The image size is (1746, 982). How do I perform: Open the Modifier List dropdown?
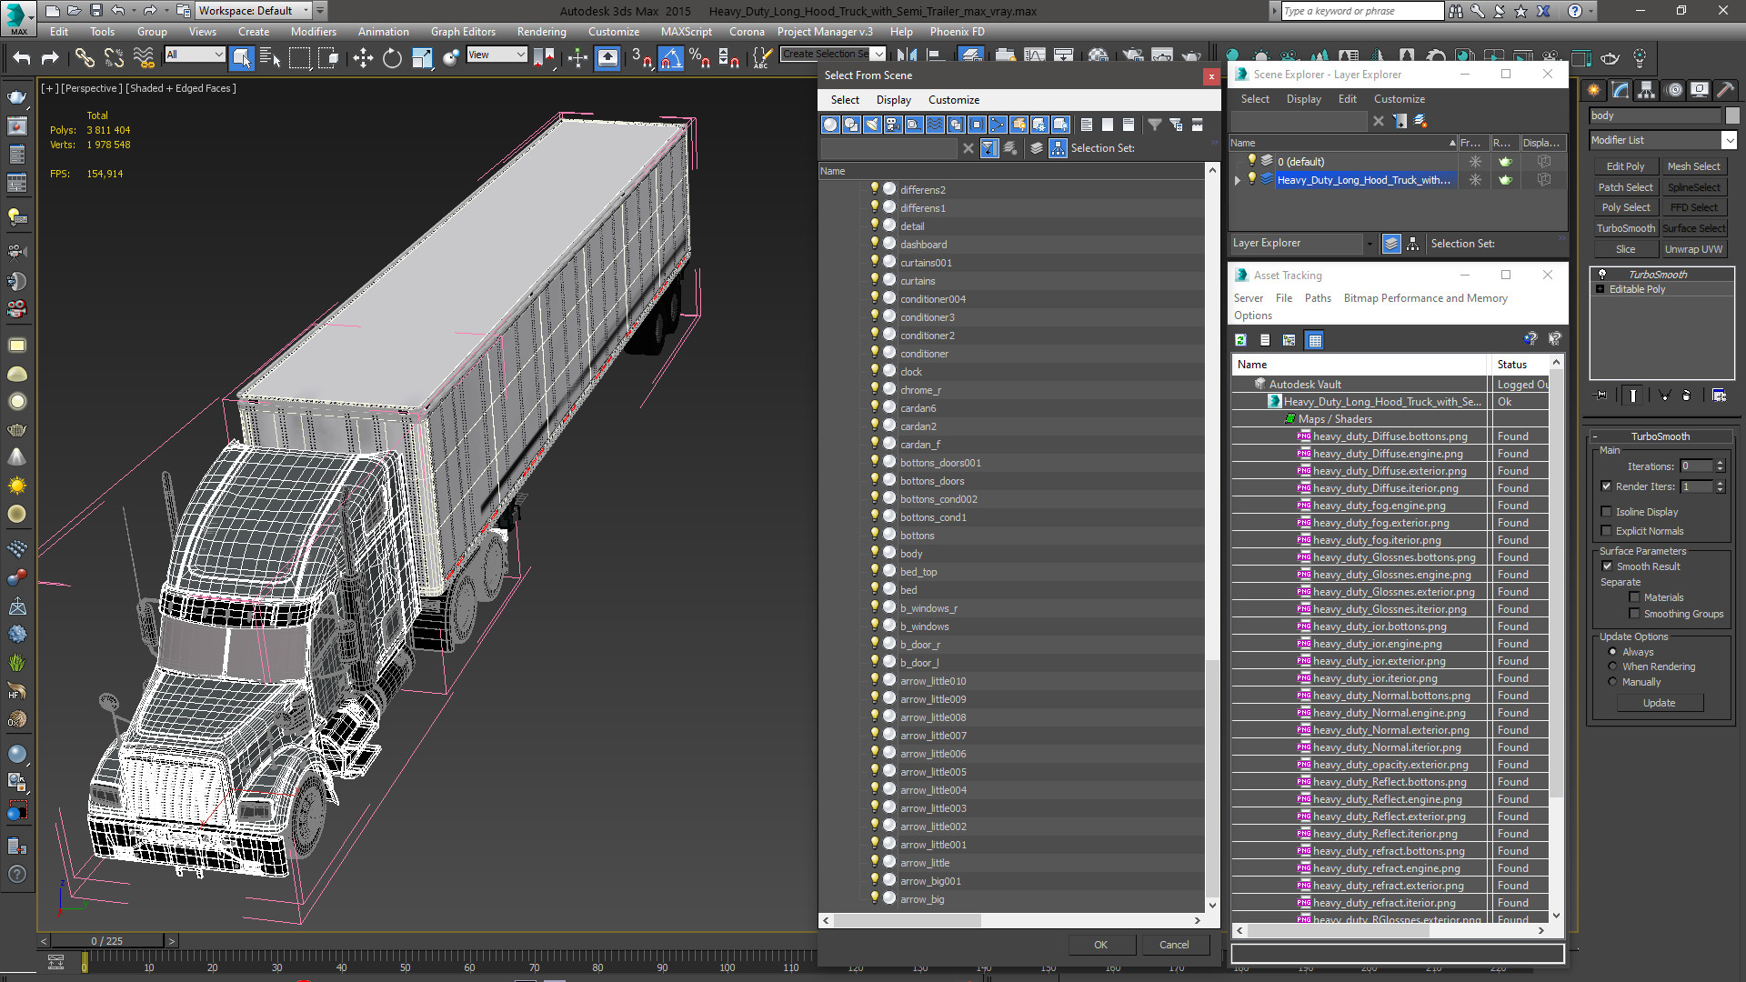(x=1729, y=140)
